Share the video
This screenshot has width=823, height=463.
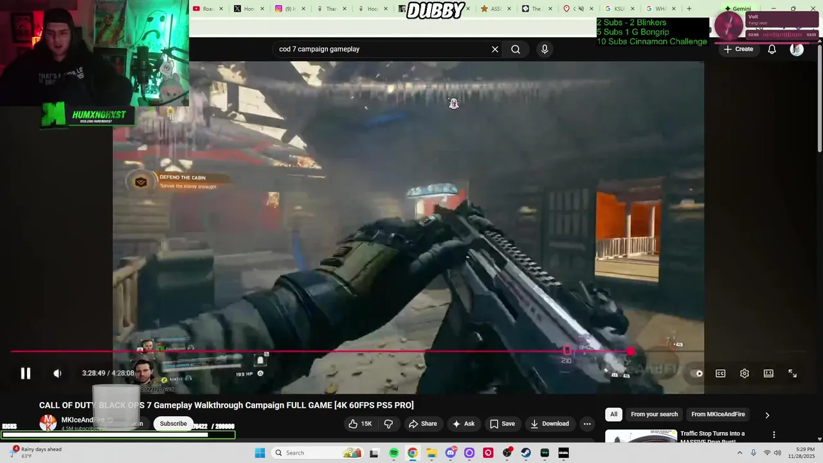point(422,424)
